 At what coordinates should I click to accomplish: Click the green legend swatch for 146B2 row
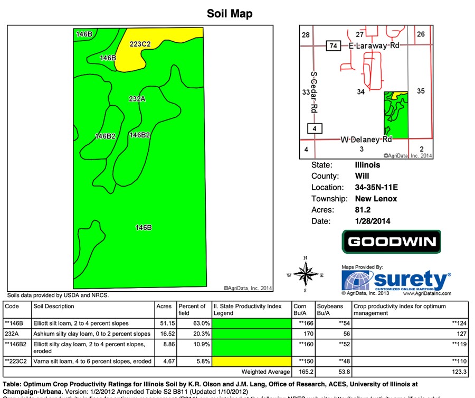(x=252, y=348)
